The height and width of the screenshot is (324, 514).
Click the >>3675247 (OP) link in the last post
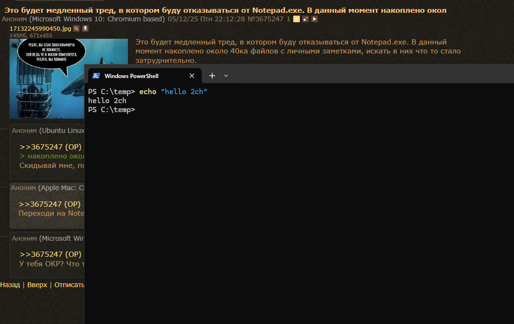(x=51, y=254)
